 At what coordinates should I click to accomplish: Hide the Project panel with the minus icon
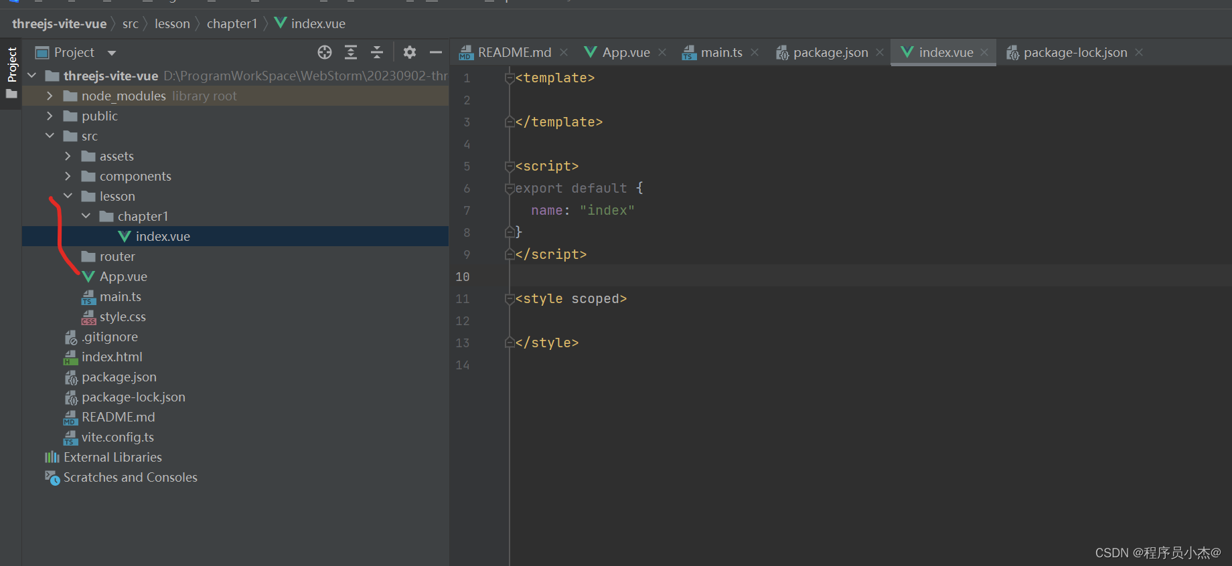point(436,52)
